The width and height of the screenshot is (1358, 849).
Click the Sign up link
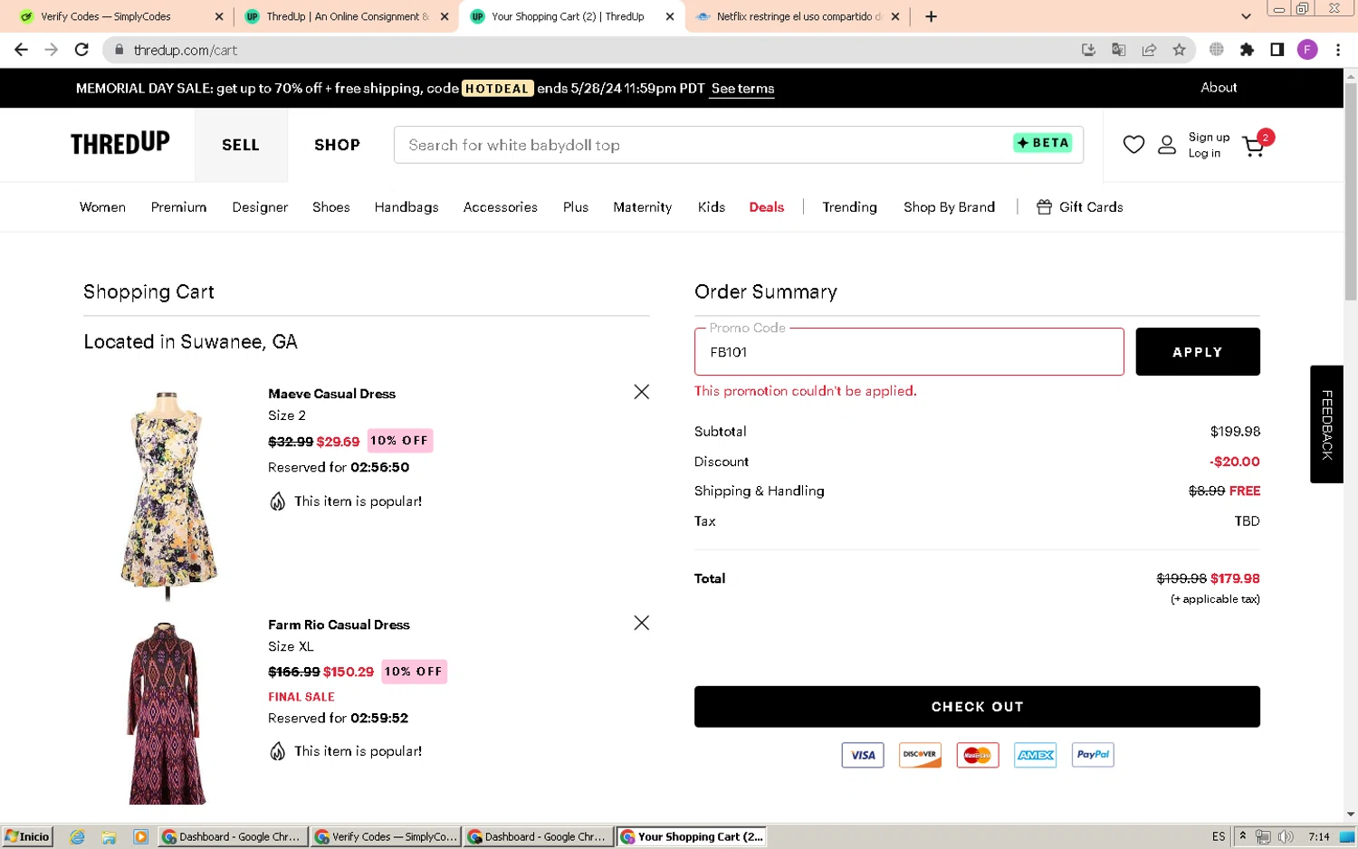pyautogui.click(x=1209, y=138)
